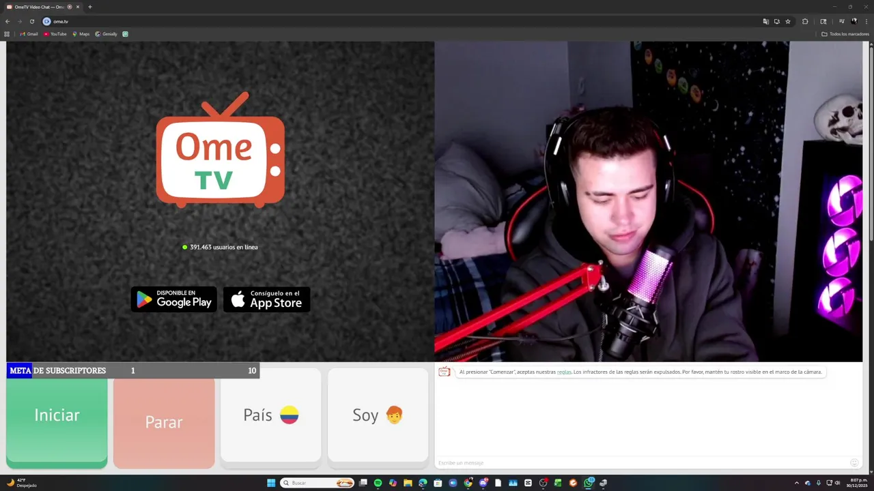
Task: Open Discord from taskbar
Action: pyautogui.click(x=483, y=483)
